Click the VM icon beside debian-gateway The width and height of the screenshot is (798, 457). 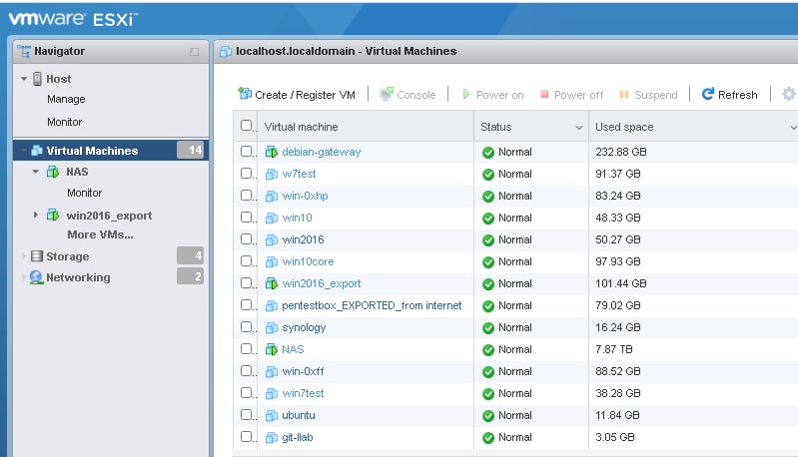(272, 152)
